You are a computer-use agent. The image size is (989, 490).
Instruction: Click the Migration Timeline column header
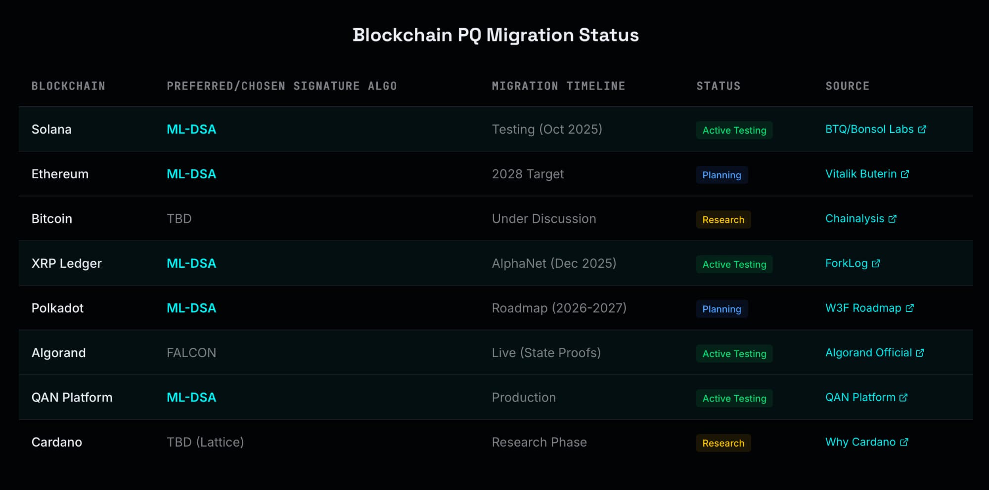(558, 86)
